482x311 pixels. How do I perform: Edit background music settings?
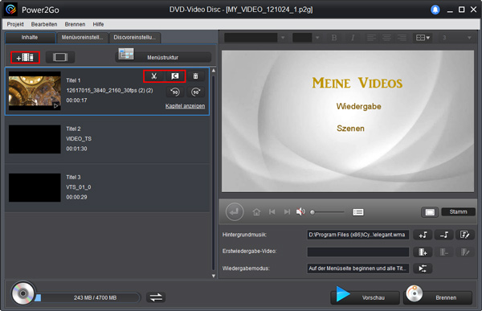(465, 235)
